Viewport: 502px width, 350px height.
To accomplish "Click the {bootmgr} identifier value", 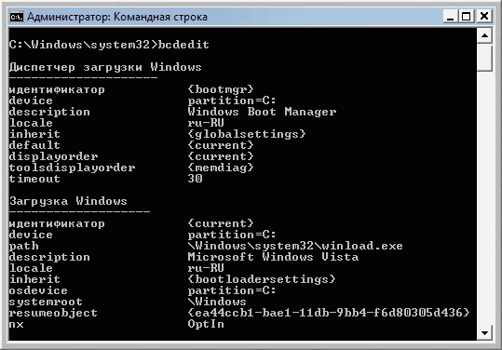I will (221, 89).
